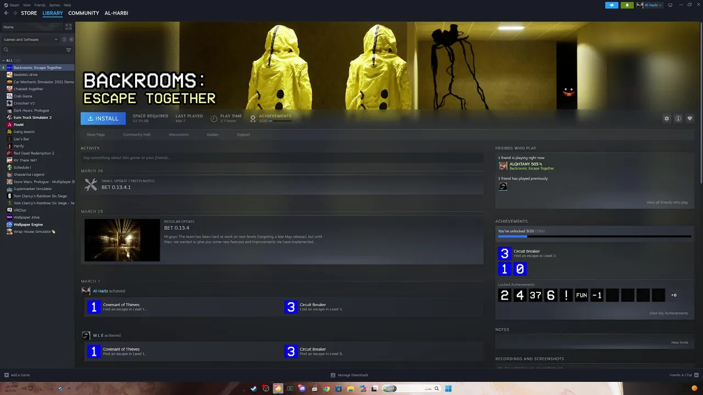The height and width of the screenshot is (395, 703).
Task: Click View My Achievements
Action: coord(668,313)
